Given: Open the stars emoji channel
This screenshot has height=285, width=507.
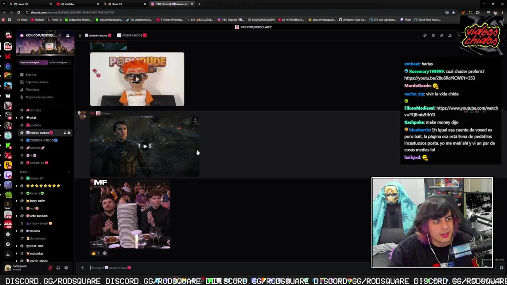Looking at the screenshot, I should click(x=44, y=186).
